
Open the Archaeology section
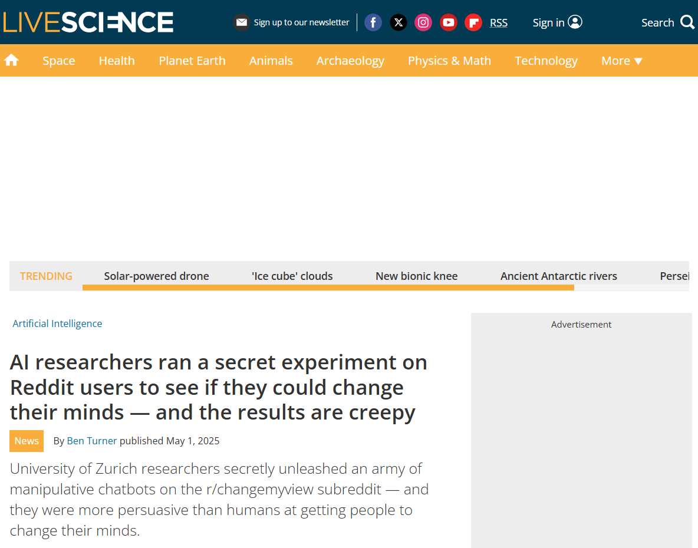point(350,61)
